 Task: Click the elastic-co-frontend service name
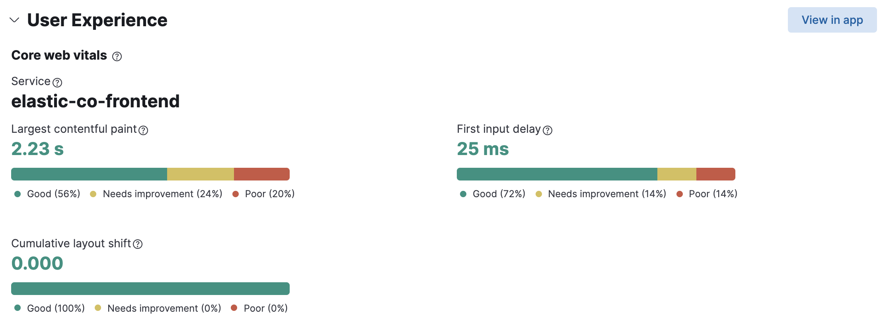[x=96, y=101]
